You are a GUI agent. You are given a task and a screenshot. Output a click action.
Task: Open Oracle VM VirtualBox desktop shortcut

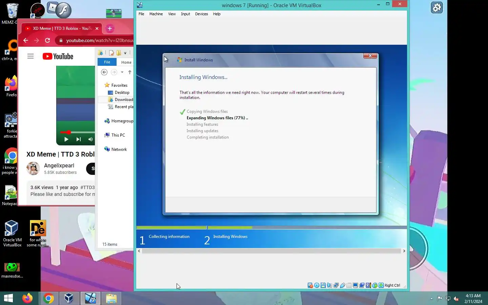tap(12, 233)
